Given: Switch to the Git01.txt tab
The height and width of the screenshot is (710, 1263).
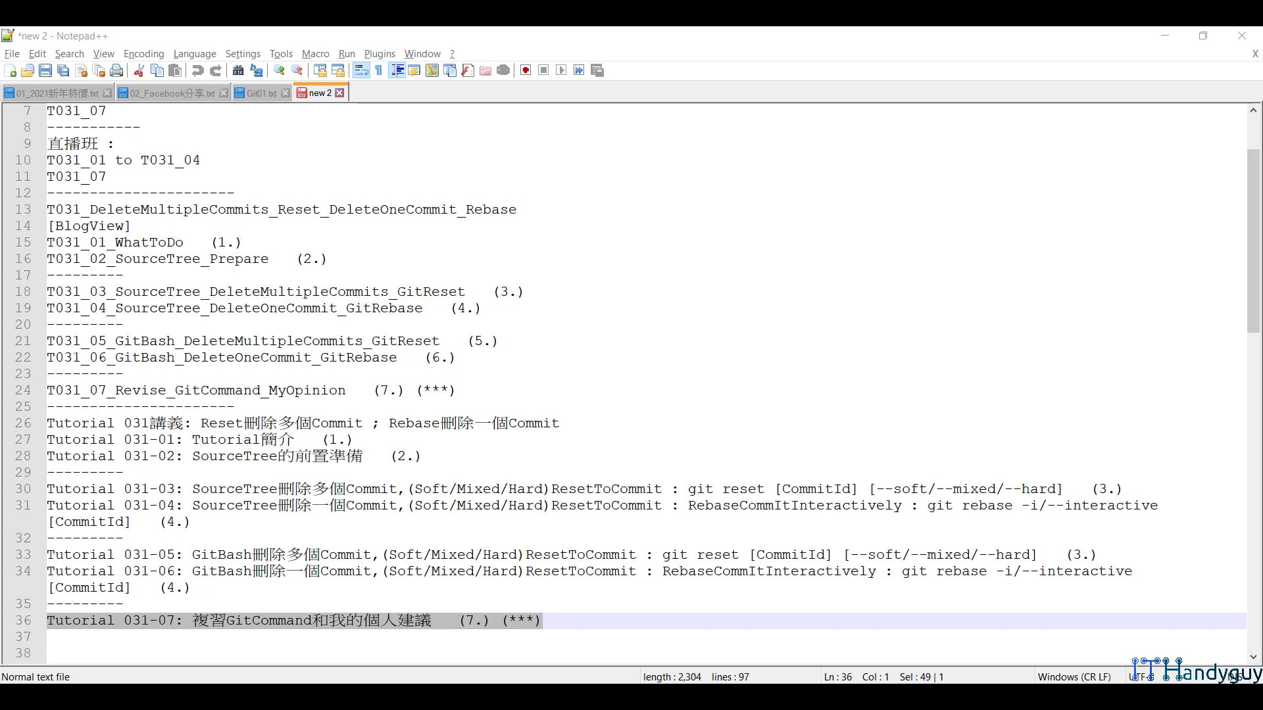Looking at the screenshot, I should click(x=260, y=93).
